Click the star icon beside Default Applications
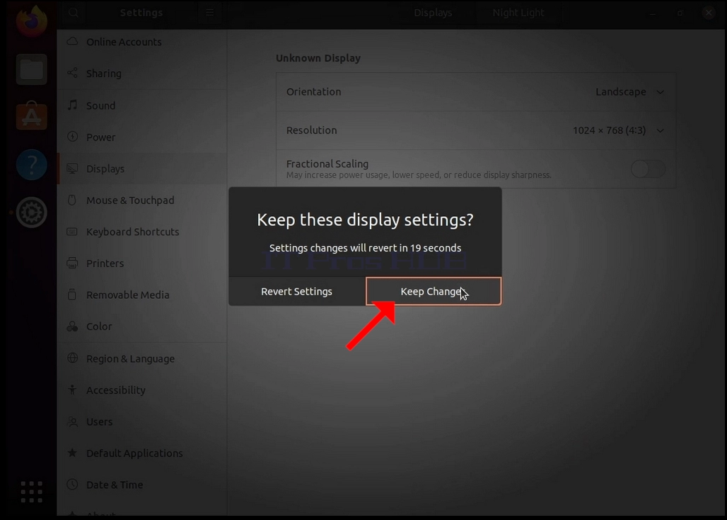This screenshot has height=520, width=727. 72,452
